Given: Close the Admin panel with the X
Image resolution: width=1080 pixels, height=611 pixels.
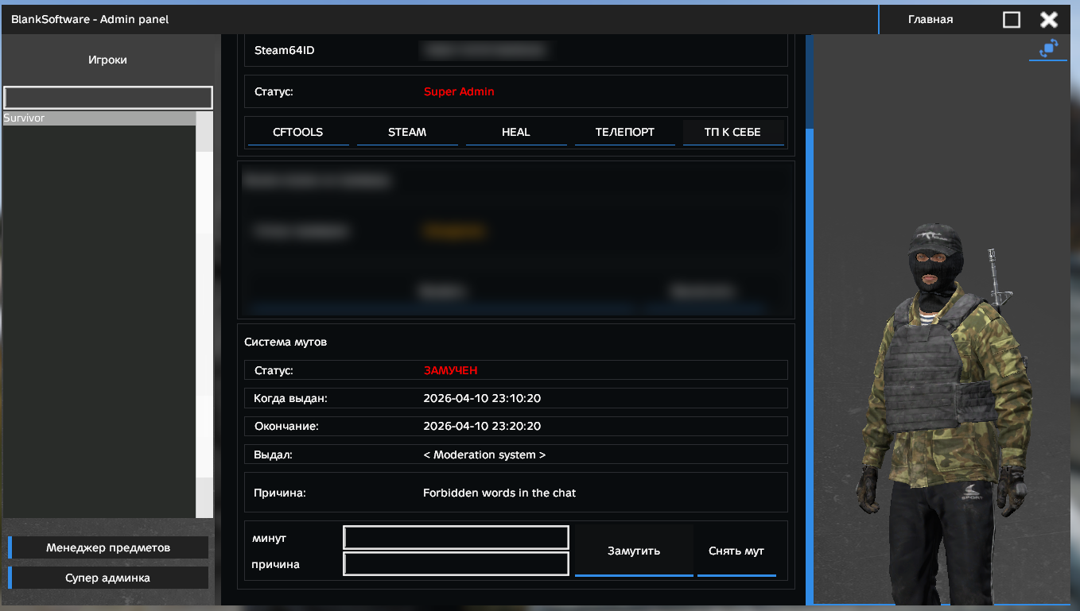Looking at the screenshot, I should pos(1049,20).
